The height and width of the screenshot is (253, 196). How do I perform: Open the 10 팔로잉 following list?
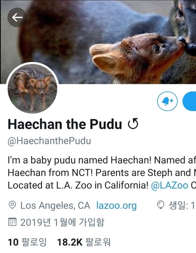[x=27, y=242]
